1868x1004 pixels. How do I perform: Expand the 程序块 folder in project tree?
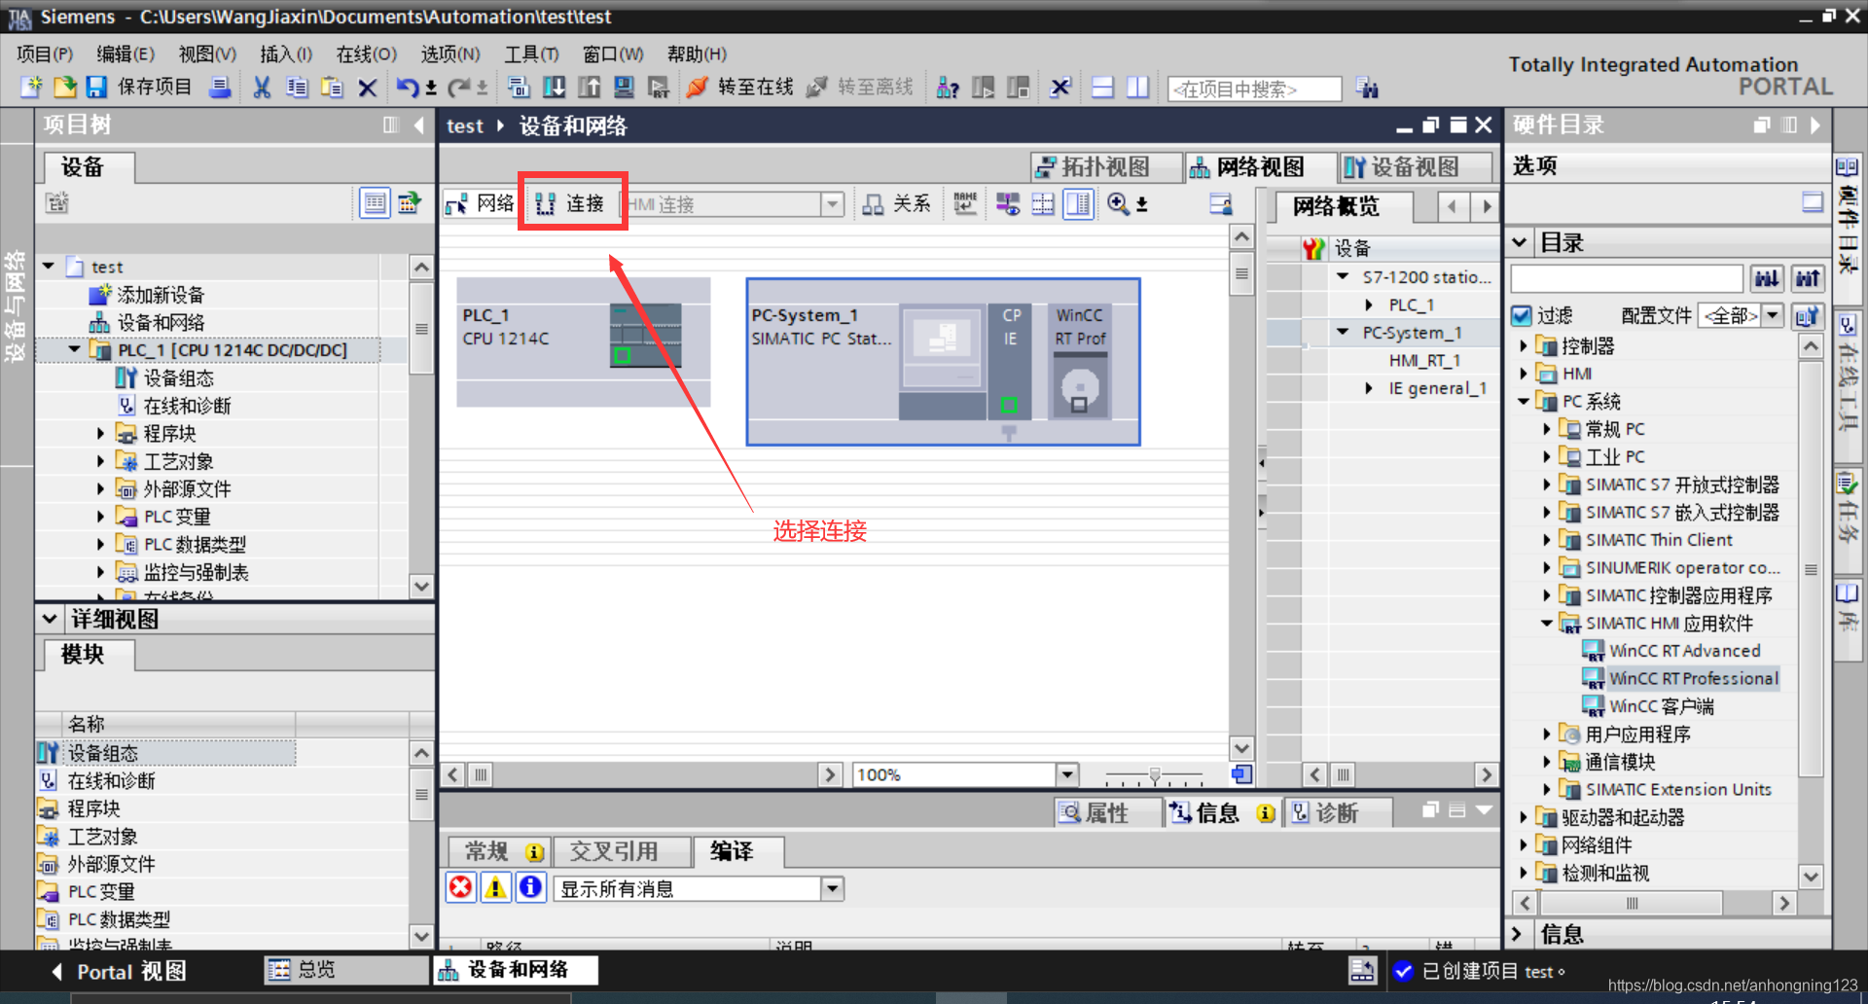pyautogui.click(x=100, y=434)
